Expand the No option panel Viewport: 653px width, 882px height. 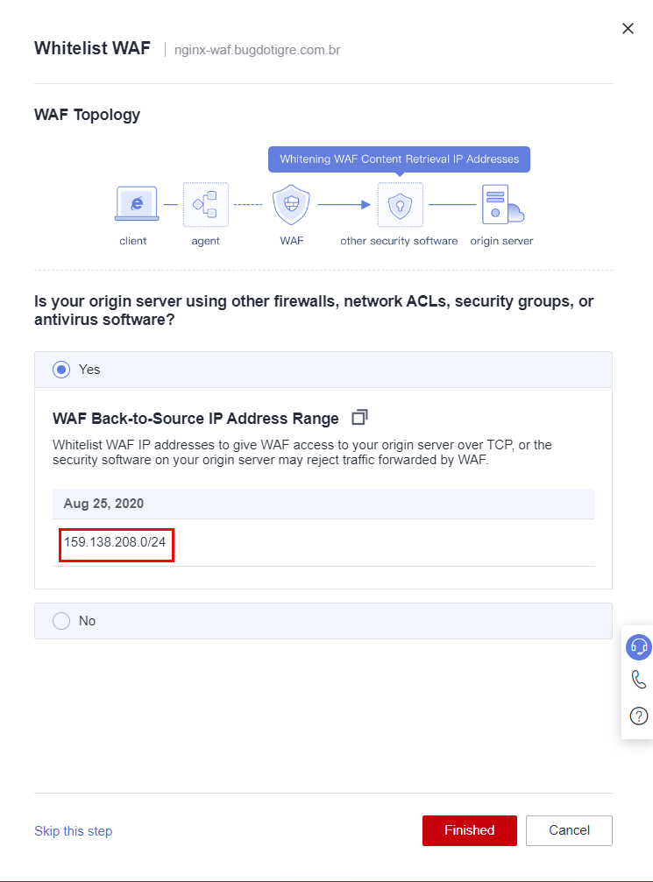[323, 621]
